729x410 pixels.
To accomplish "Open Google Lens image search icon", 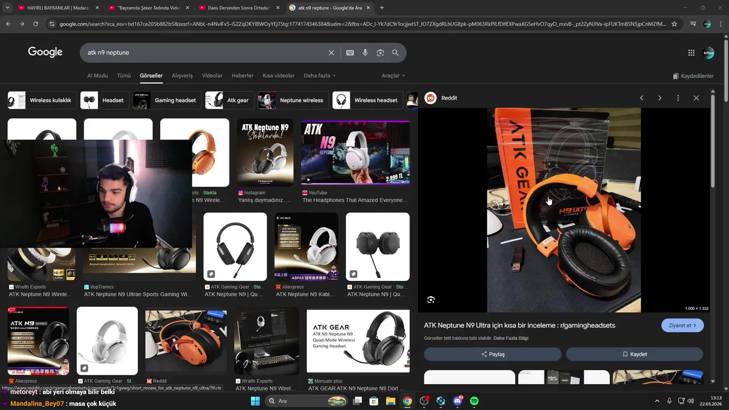I will click(x=380, y=52).
